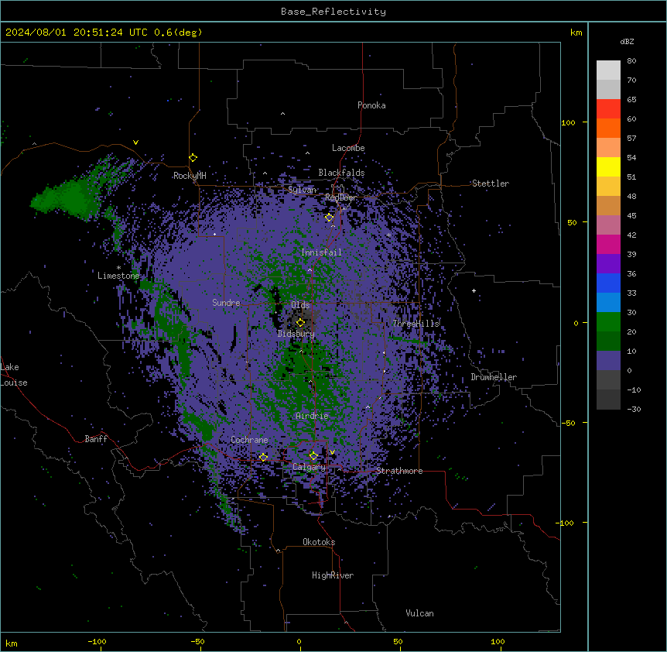The image size is (667, 652).
Task: Select the yellow marker below the Cochrane label
Action: click(263, 457)
